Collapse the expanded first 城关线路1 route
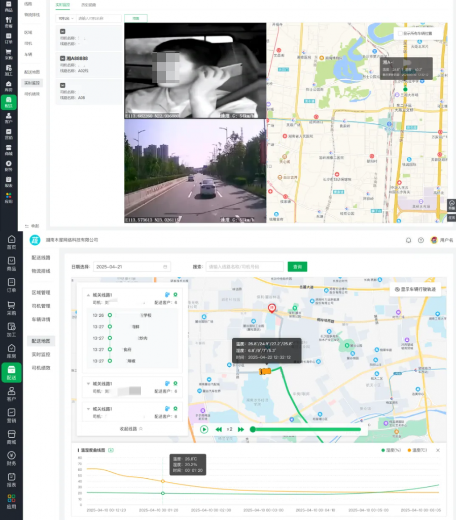Viewport: 456px width, 520px height. pyautogui.click(x=89, y=295)
